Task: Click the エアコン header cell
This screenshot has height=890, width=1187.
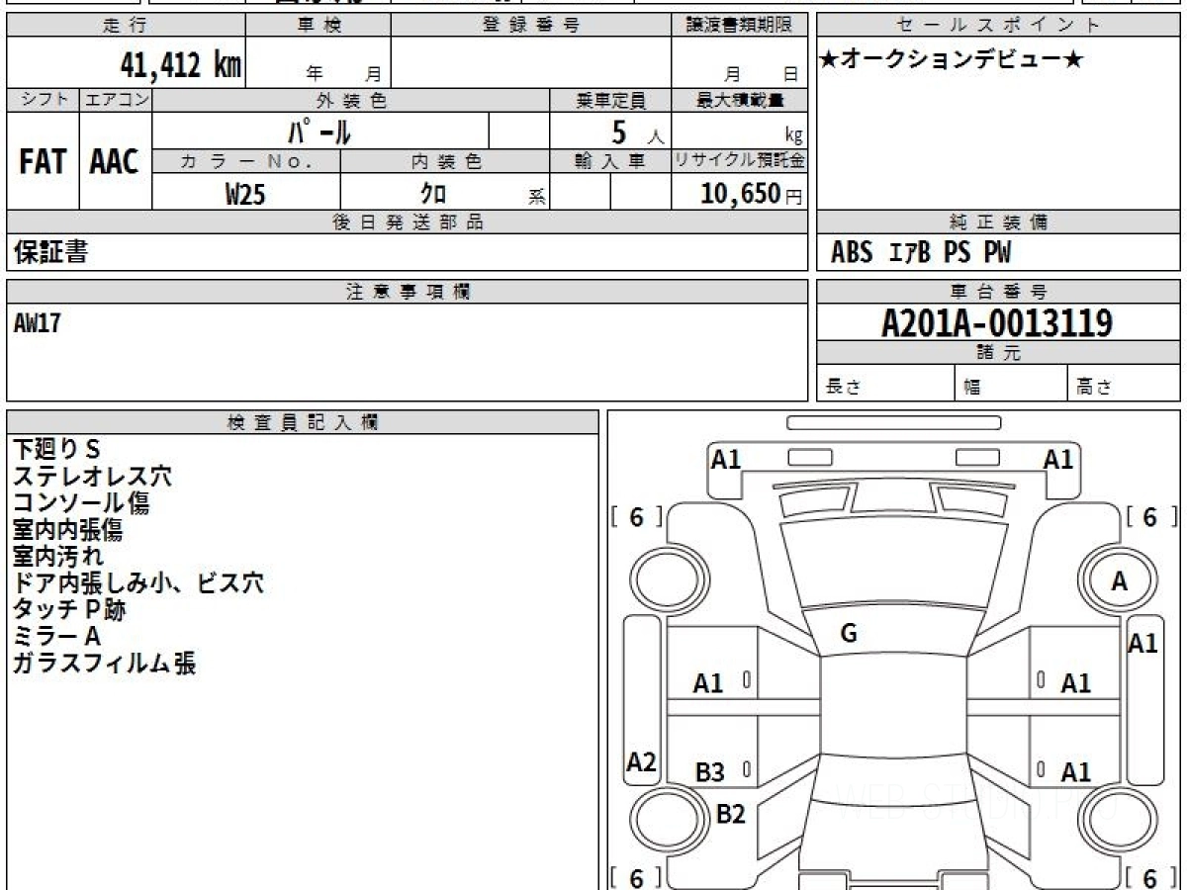Action: click(x=116, y=100)
